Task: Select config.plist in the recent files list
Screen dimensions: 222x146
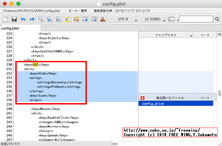Action: tap(176, 103)
